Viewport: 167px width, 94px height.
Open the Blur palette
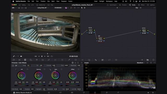click(x=96, y=60)
